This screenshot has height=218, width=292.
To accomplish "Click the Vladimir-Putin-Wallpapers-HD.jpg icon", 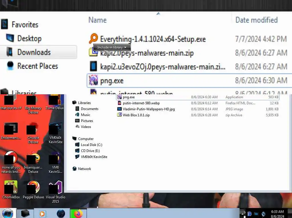I will (x=119, y=109).
